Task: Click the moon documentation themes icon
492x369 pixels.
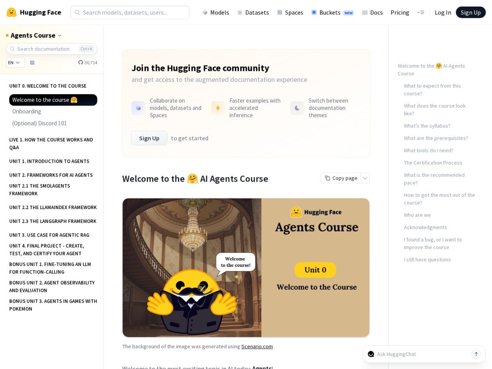Action: [297, 108]
